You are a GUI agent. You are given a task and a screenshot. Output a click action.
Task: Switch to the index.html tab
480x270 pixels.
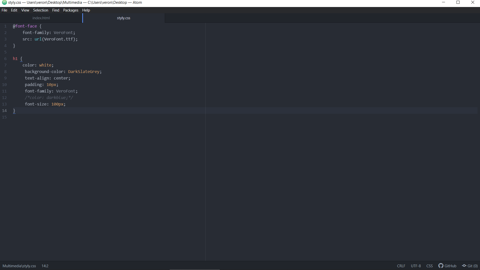41,18
